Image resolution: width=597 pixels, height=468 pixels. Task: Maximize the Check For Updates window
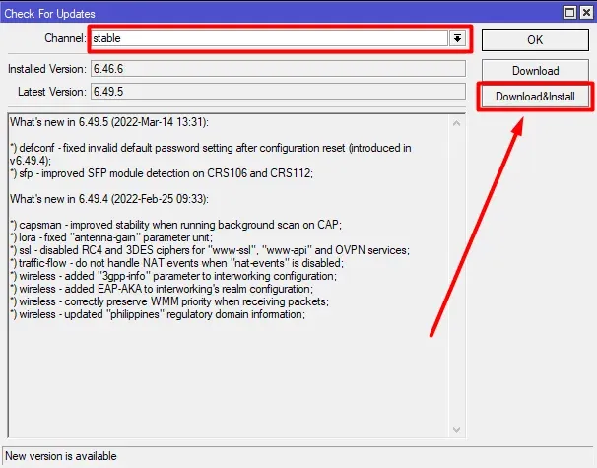pyautogui.click(x=568, y=11)
